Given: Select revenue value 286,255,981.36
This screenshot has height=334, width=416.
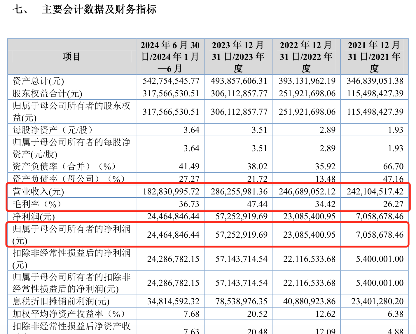Looking at the screenshot, I should [239, 192].
